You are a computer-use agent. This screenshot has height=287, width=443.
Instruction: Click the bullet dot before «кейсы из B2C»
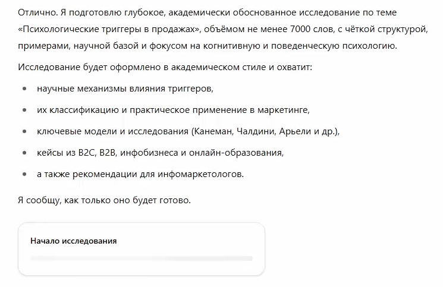click(x=24, y=153)
